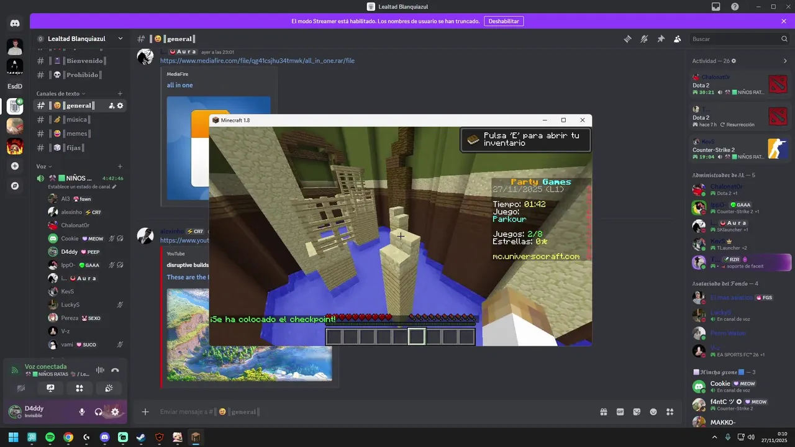Open the invite people icon on the general channel
The width and height of the screenshot is (795, 447).
111,106
